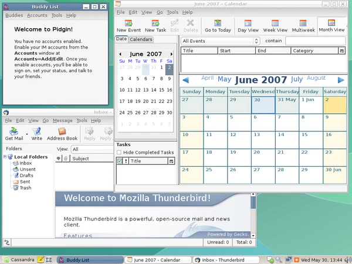Viewport: 352px width, 264px height.
Task: Open the Accounts menu in Pidgin
Action: (x=37, y=15)
